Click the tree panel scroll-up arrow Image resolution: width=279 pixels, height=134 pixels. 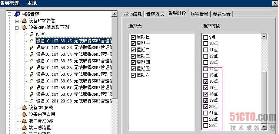point(114,14)
